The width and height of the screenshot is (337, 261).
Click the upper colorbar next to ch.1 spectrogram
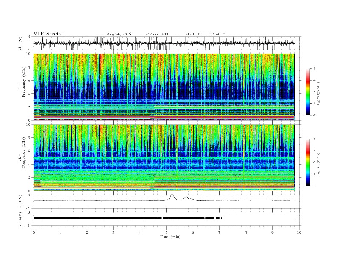point(308,92)
